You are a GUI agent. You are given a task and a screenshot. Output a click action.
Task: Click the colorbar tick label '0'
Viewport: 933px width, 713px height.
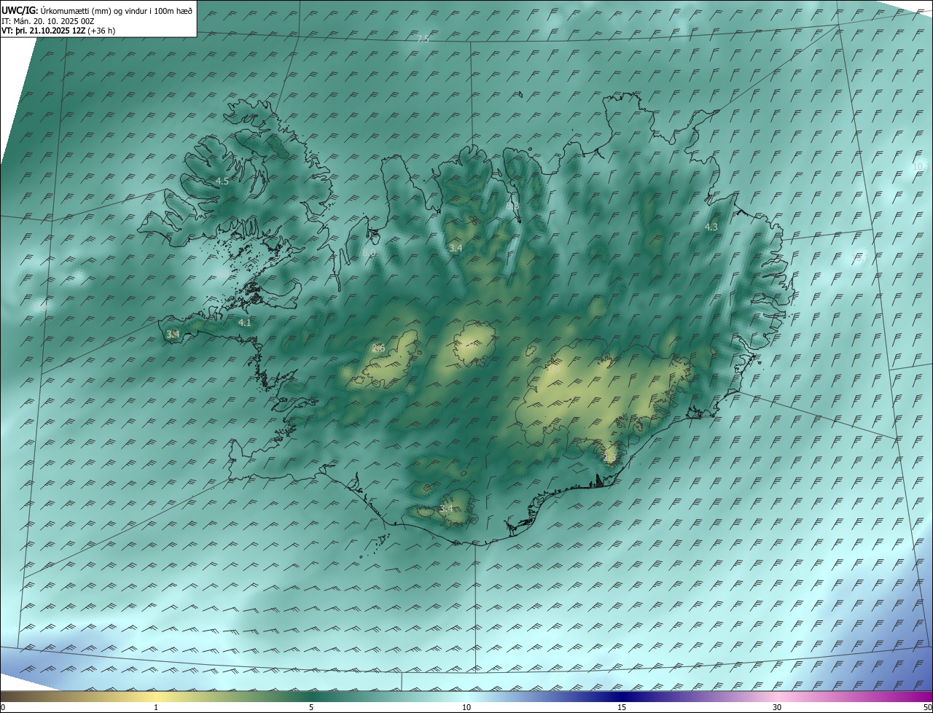(x=3, y=707)
